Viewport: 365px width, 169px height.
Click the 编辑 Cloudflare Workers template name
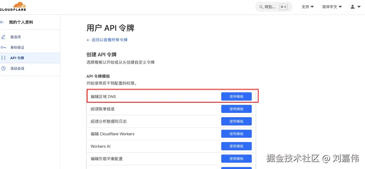coord(112,134)
